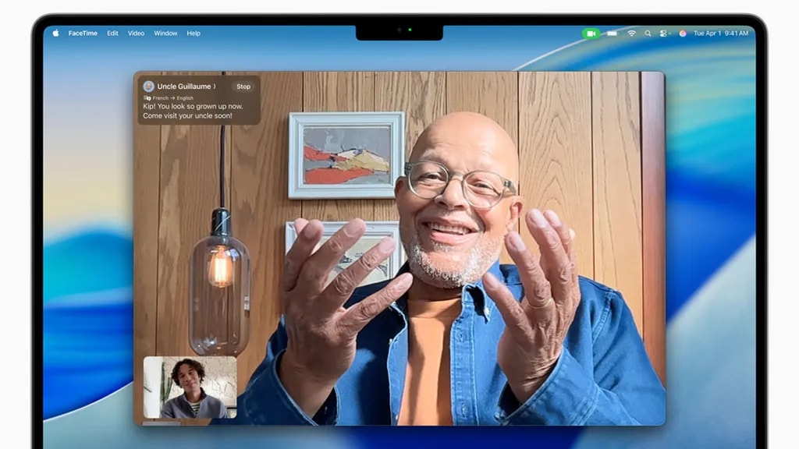Viewport: 799px width, 449px height.
Task: Click the green FaceTime camera status icon
Action: click(591, 34)
